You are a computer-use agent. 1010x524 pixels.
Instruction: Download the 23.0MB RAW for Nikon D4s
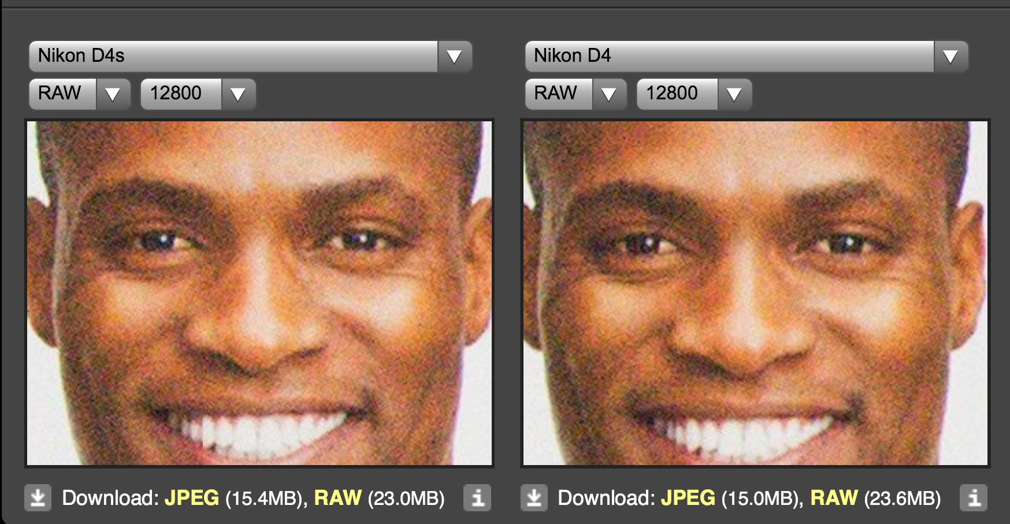[x=338, y=498]
